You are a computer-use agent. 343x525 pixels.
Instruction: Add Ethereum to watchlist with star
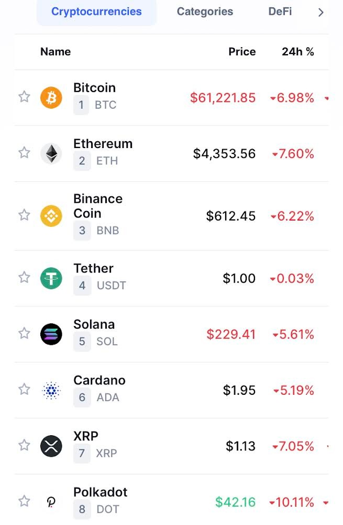[x=24, y=153]
